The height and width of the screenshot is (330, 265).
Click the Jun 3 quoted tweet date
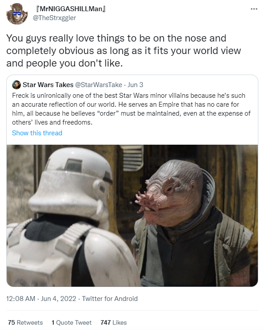pyautogui.click(x=135, y=85)
